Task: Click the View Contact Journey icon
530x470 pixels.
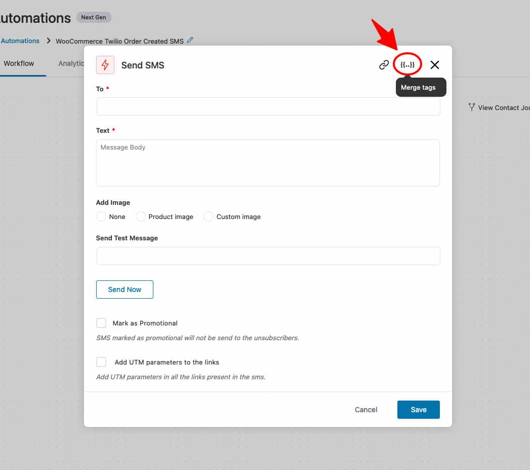Action: pos(471,107)
